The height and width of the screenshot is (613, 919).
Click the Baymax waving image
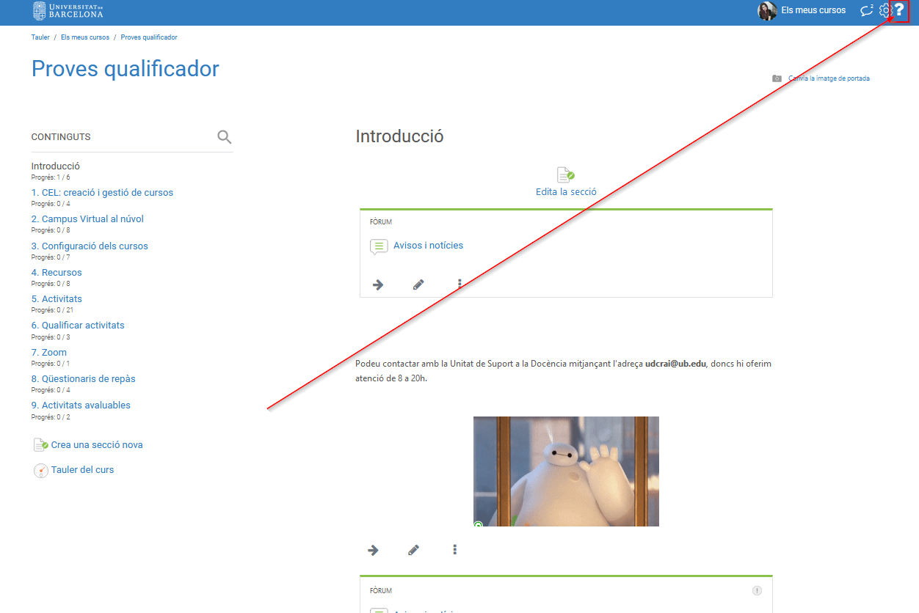566,471
